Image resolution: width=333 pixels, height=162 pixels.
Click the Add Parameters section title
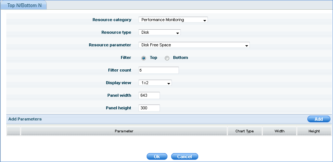point(25,119)
